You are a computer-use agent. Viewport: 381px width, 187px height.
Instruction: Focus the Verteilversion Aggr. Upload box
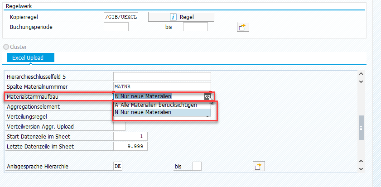(119, 126)
